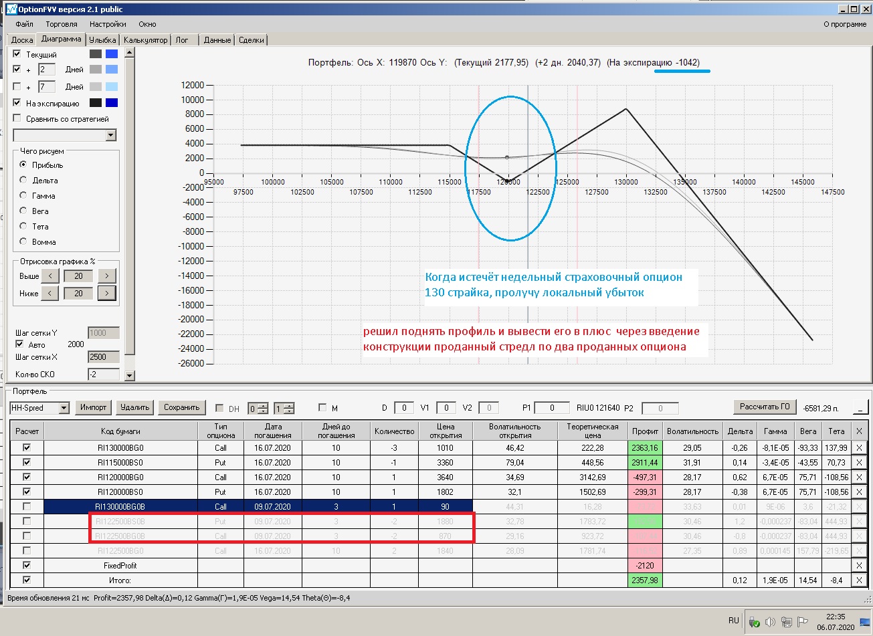Remove the RI115000BS0 row with its X button
873x636 pixels.
click(x=860, y=462)
